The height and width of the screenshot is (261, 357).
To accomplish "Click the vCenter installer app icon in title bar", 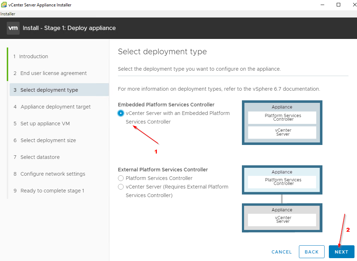I will pyautogui.click(x=4, y=5).
